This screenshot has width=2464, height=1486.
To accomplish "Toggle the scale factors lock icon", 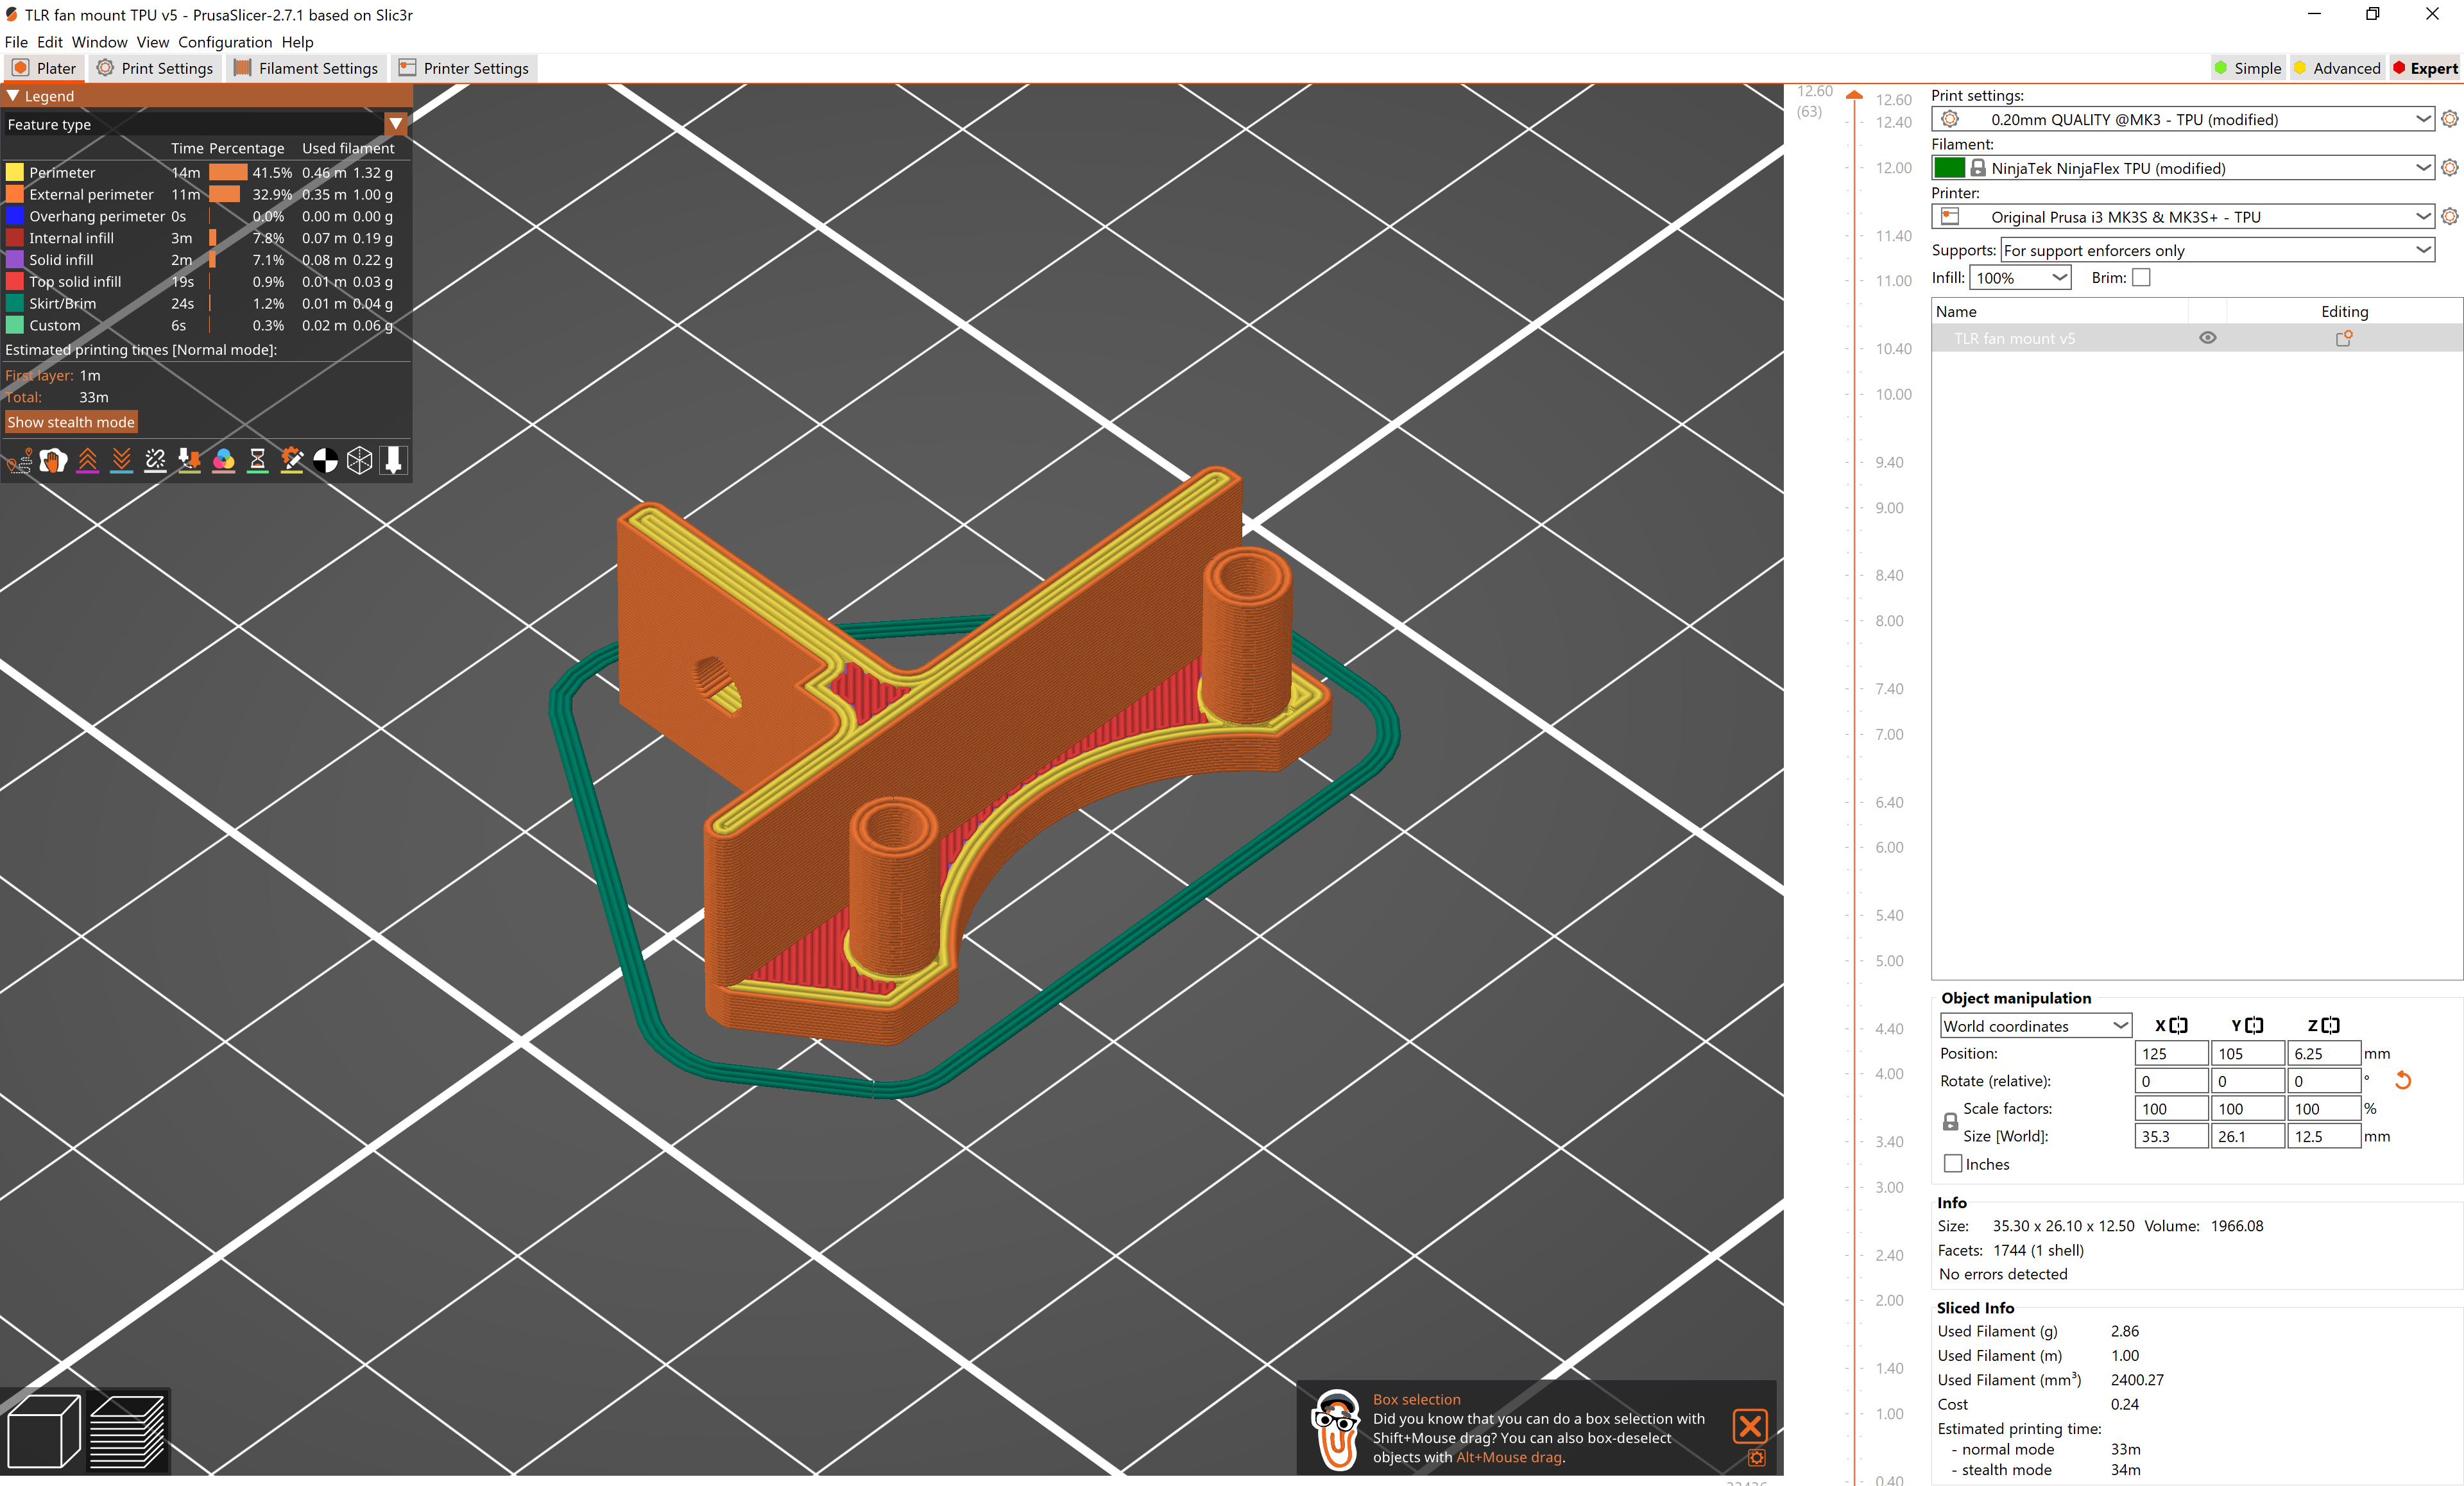I will coord(1950,1122).
